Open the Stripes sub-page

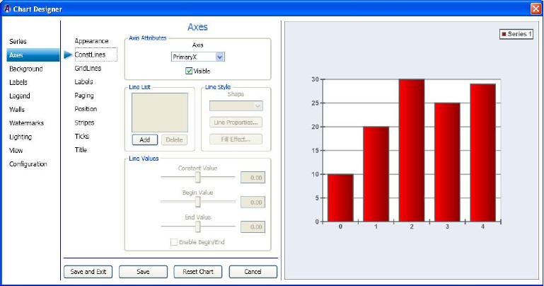click(x=84, y=122)
